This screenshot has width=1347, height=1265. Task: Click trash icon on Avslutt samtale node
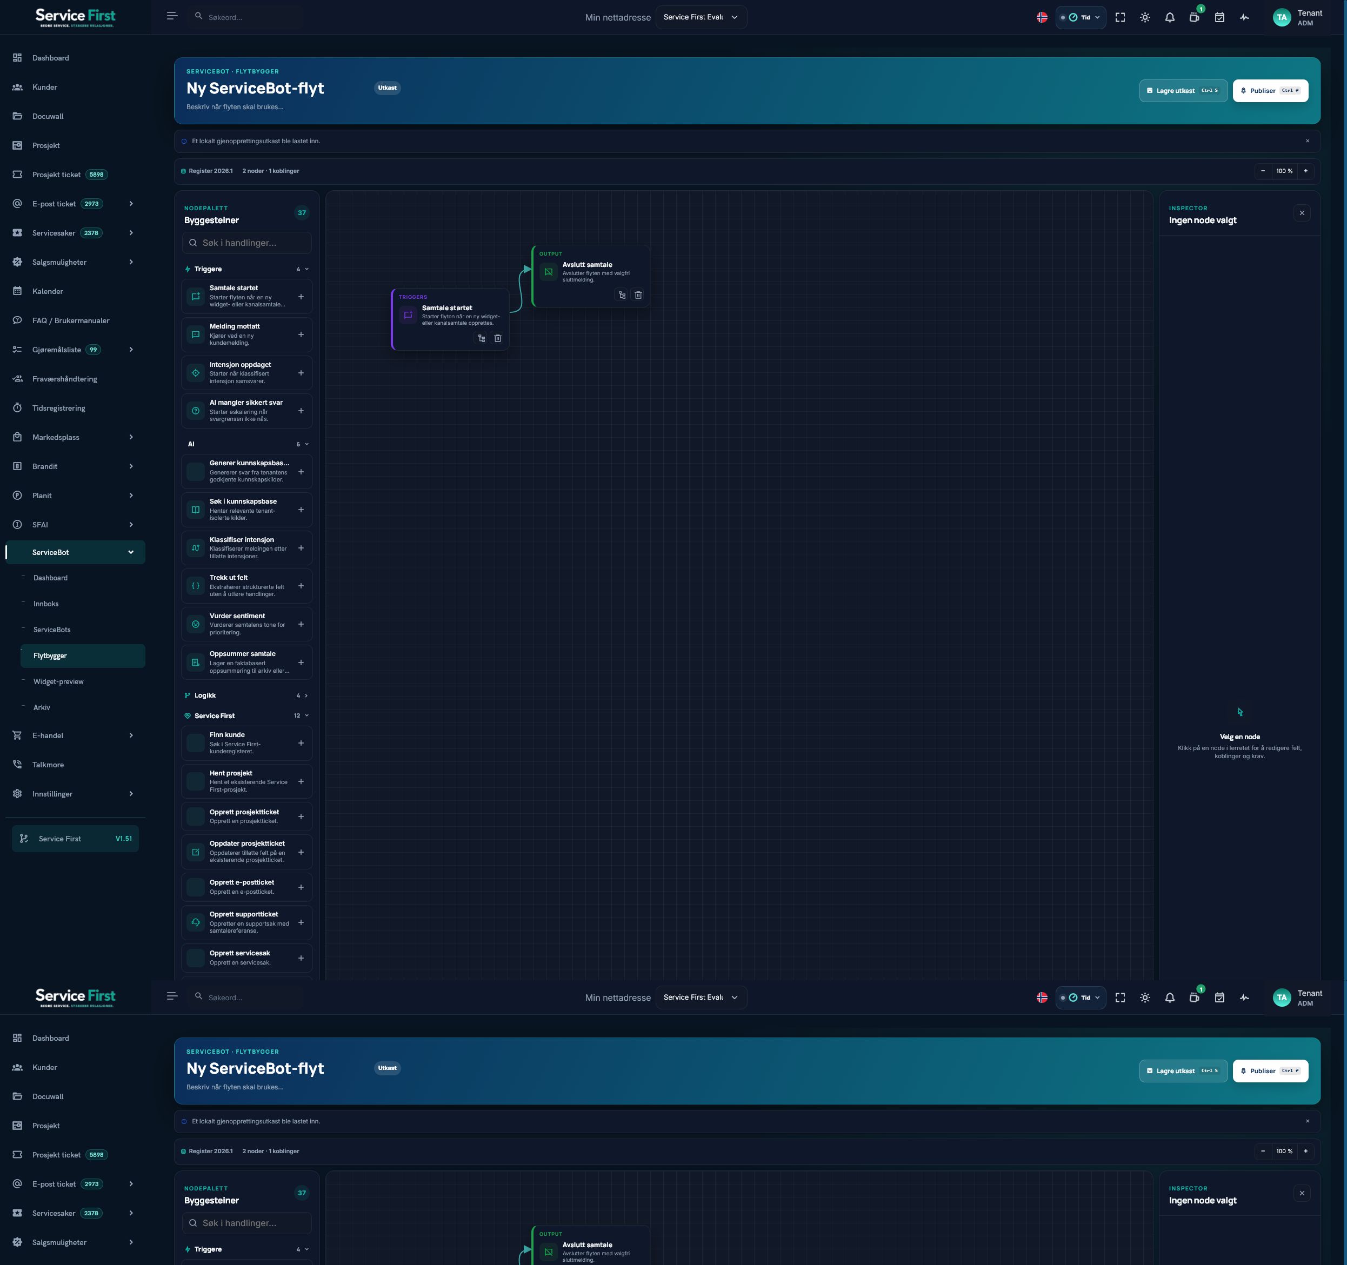638,295
